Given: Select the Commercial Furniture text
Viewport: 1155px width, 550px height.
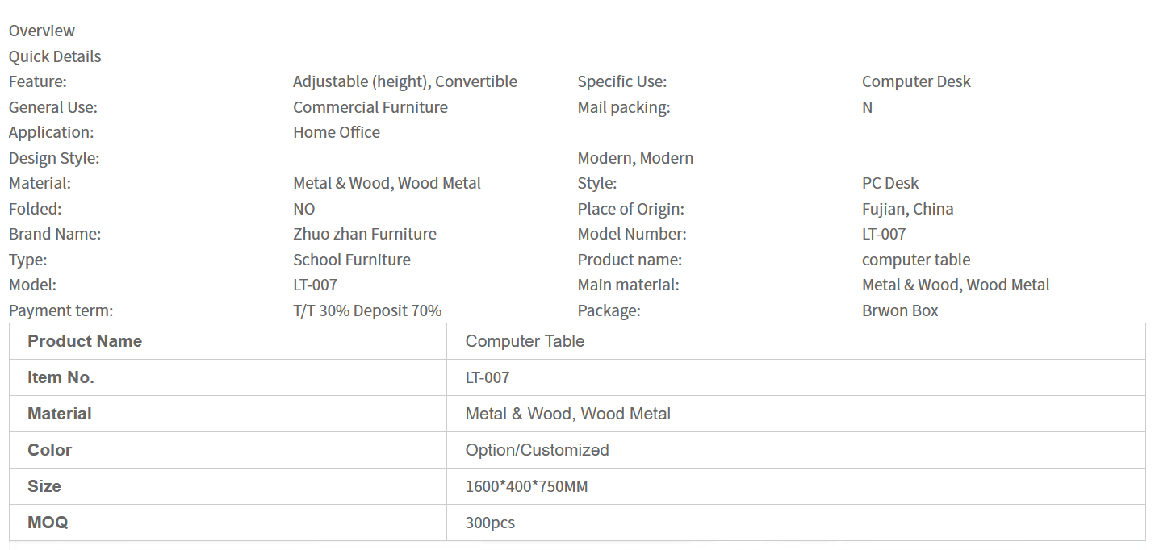Looking at the screenshot, I should coord(370,107).
